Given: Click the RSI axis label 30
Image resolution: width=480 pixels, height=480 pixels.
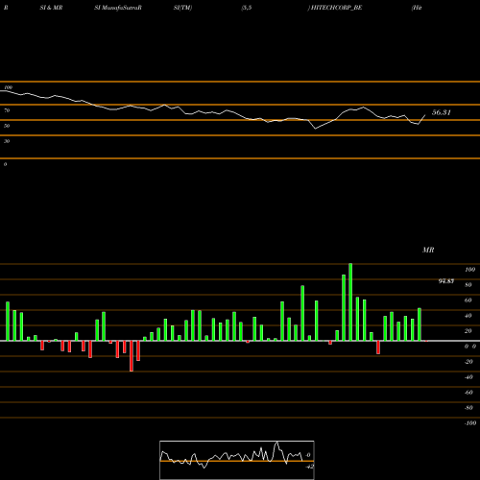Looking at the screenshot, I should click(7, 141).
